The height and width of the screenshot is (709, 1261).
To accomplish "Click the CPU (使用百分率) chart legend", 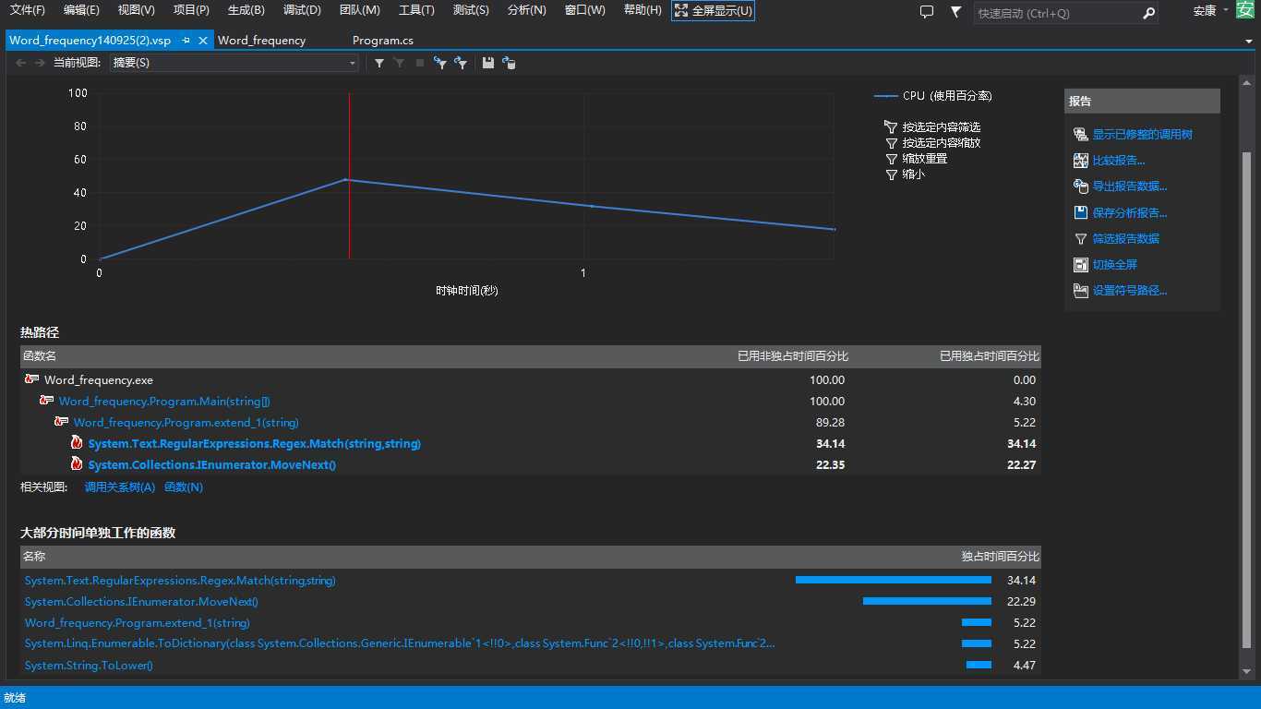I will coord(933,96).
